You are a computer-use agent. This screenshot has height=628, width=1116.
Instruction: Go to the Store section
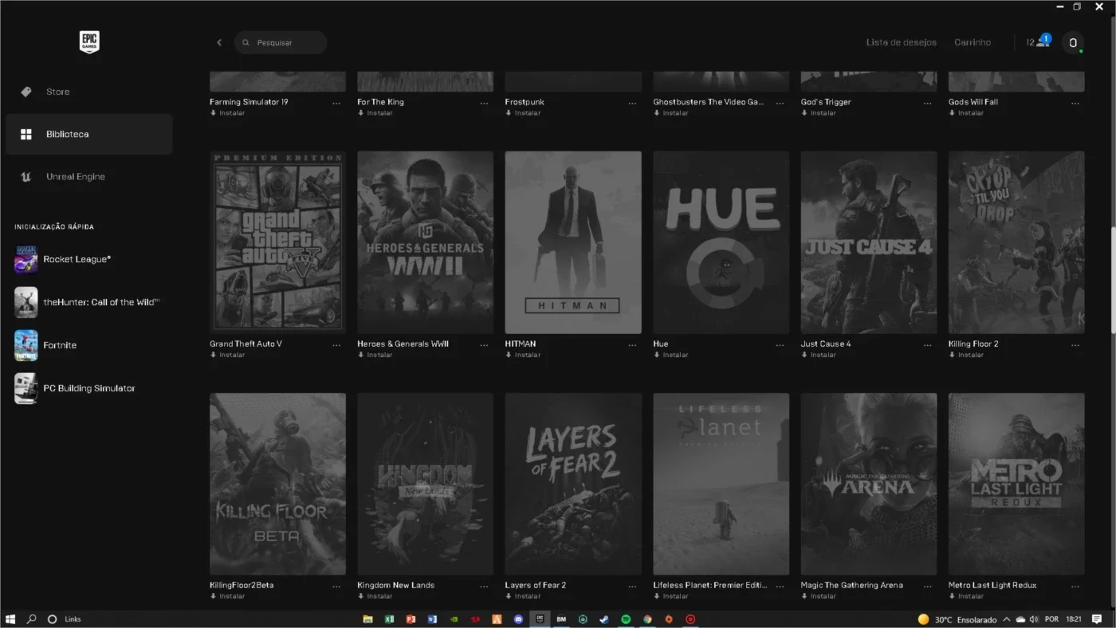(x=88, y=92)
